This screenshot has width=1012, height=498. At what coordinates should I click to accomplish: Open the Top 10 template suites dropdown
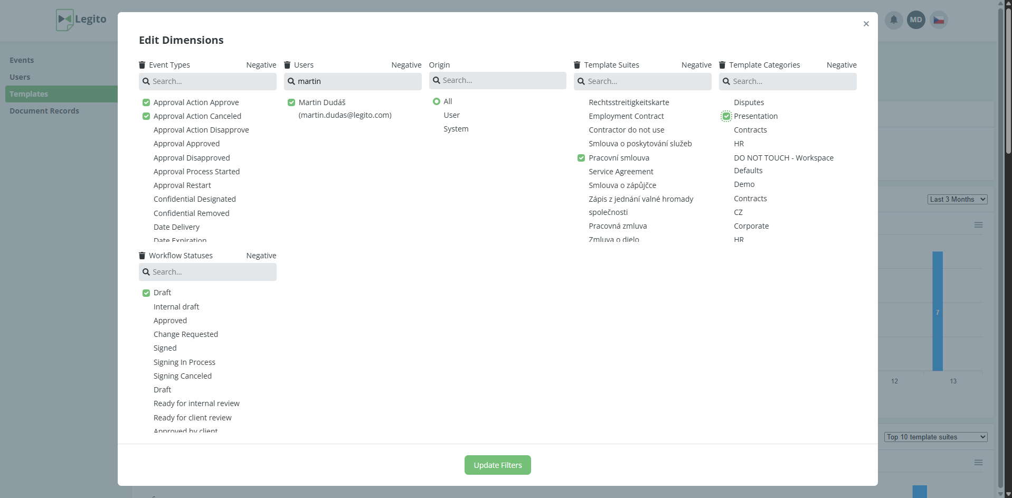click(x=935, y=437)
